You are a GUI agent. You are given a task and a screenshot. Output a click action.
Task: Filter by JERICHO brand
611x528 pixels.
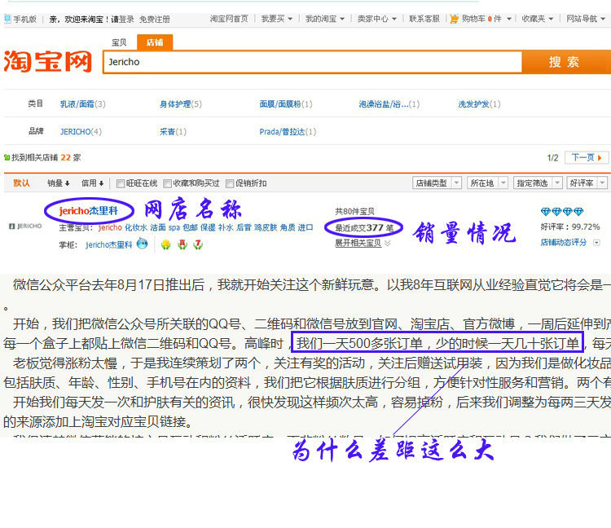81,132
